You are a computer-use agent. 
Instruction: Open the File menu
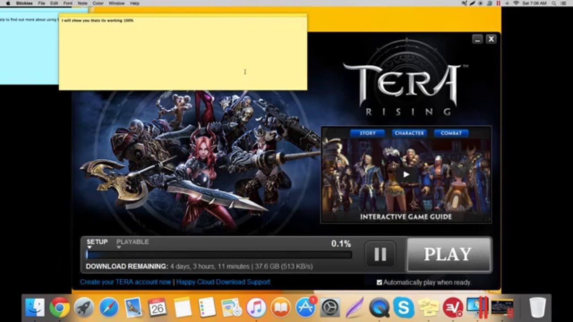coord(42,3)
